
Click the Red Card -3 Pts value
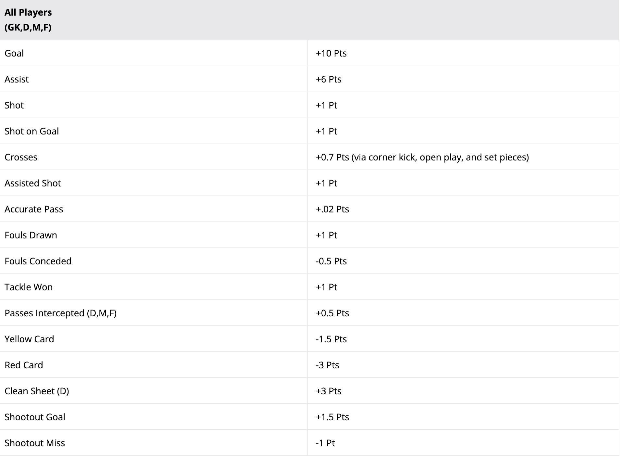coord(328,365)
